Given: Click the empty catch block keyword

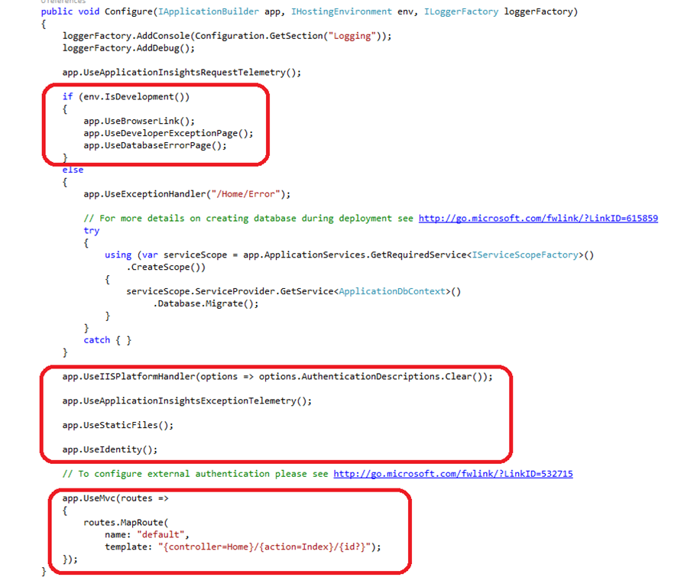Looking at the screenshot, I should point(97,339).
